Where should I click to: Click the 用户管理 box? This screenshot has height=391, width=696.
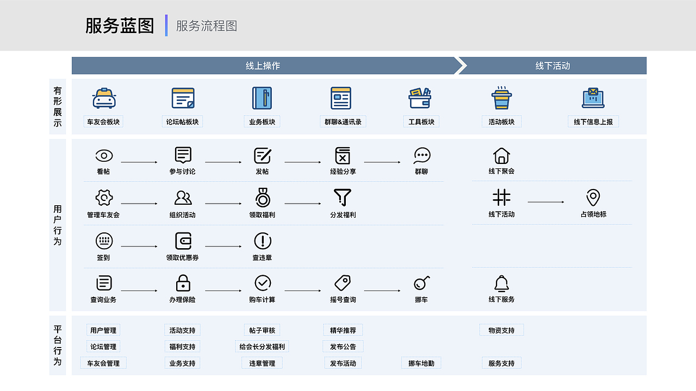click(x=103, y=330)
